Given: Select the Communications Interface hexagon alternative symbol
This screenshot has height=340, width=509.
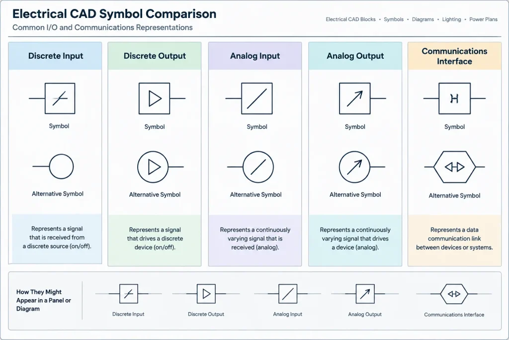Looking at the screenshot, I should click(454, 167).
